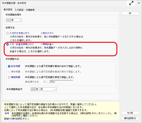The width and height of the screenshot is (142, 123).
Task: Confirm settings with the OK button
Action: 130,13
